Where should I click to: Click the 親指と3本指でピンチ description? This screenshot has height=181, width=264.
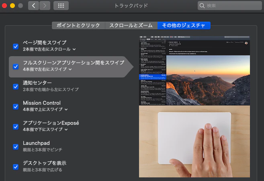[43, 150]
